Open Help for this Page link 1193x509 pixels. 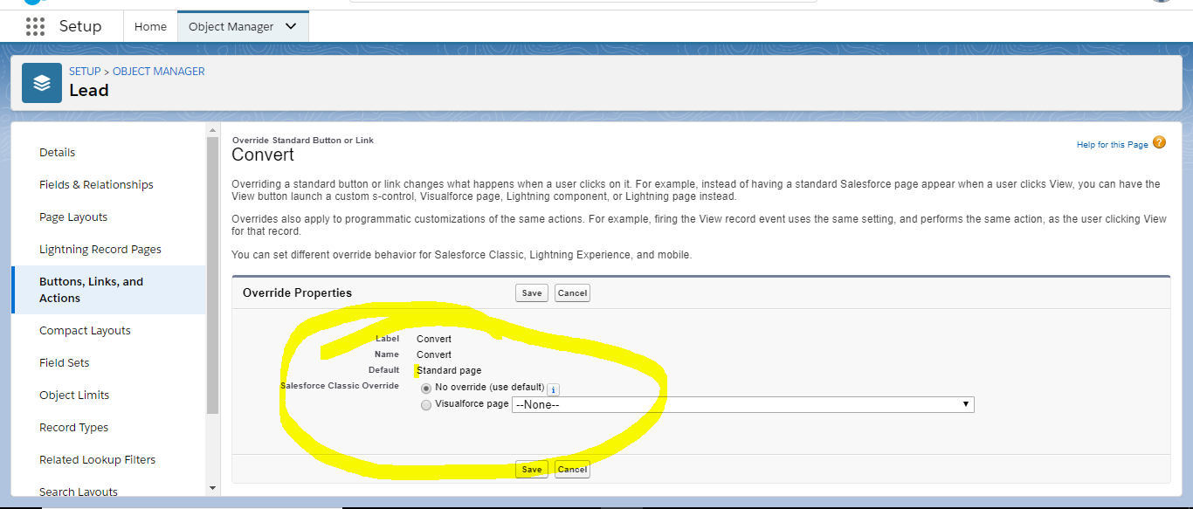(x=1112, y=145)
